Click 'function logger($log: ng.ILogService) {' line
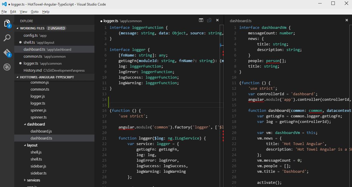The height and width of the screenshot is (187, 352). click(162, 138)
